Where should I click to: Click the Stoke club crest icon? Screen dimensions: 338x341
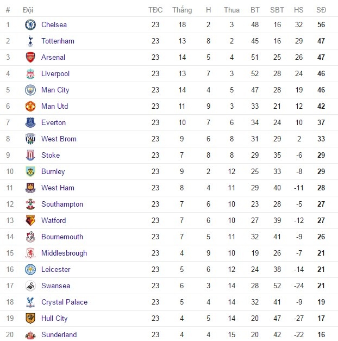click(x=30, y=155)
